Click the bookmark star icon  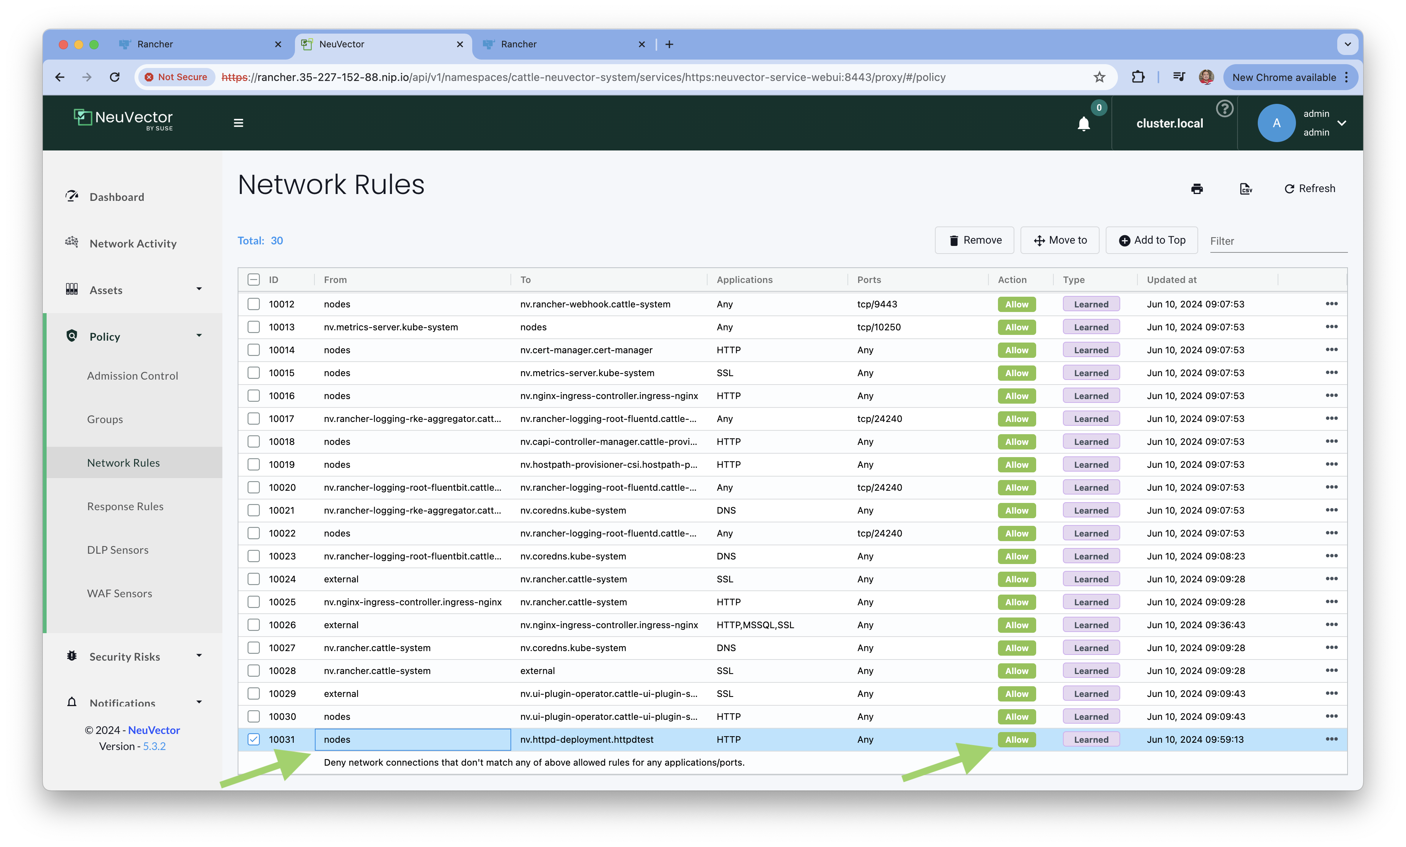[1099, 77]
